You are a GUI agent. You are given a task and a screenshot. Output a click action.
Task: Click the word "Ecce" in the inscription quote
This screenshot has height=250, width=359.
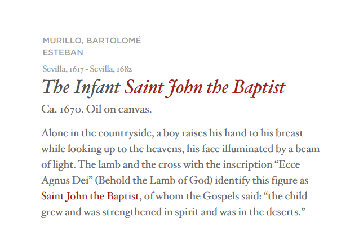click(290, 164)
